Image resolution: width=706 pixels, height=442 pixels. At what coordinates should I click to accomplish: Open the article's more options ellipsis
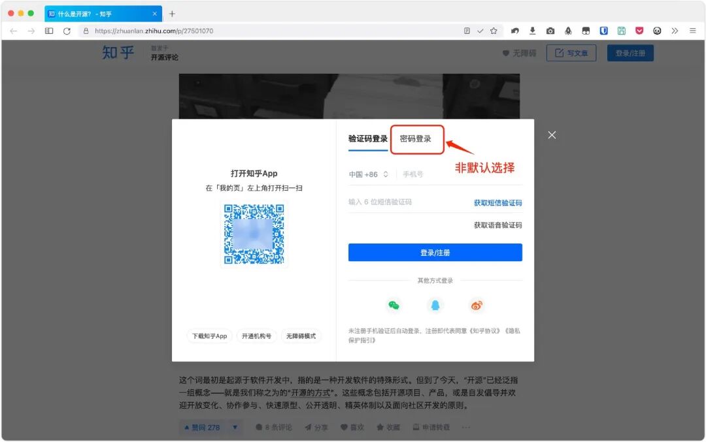coord(466,428)
